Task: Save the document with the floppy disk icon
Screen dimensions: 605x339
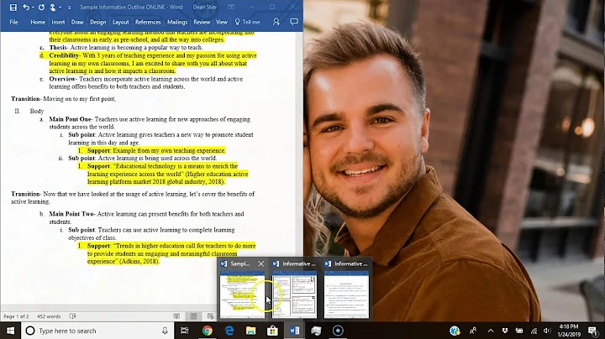Action: pyautogui.click(x=13, y=7)
